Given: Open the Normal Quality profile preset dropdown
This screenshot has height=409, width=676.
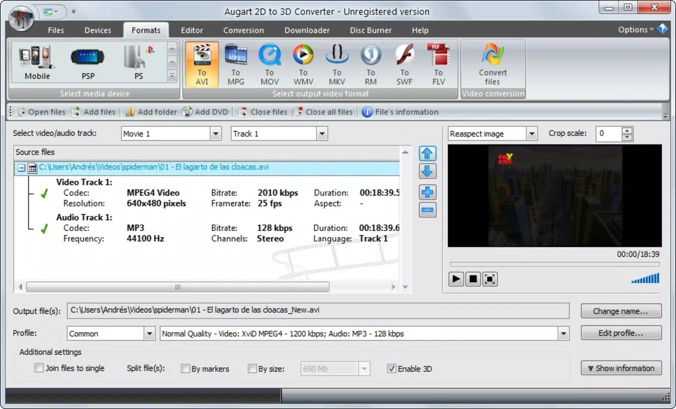Looking at the screenshot, I should tap(564, 334).
